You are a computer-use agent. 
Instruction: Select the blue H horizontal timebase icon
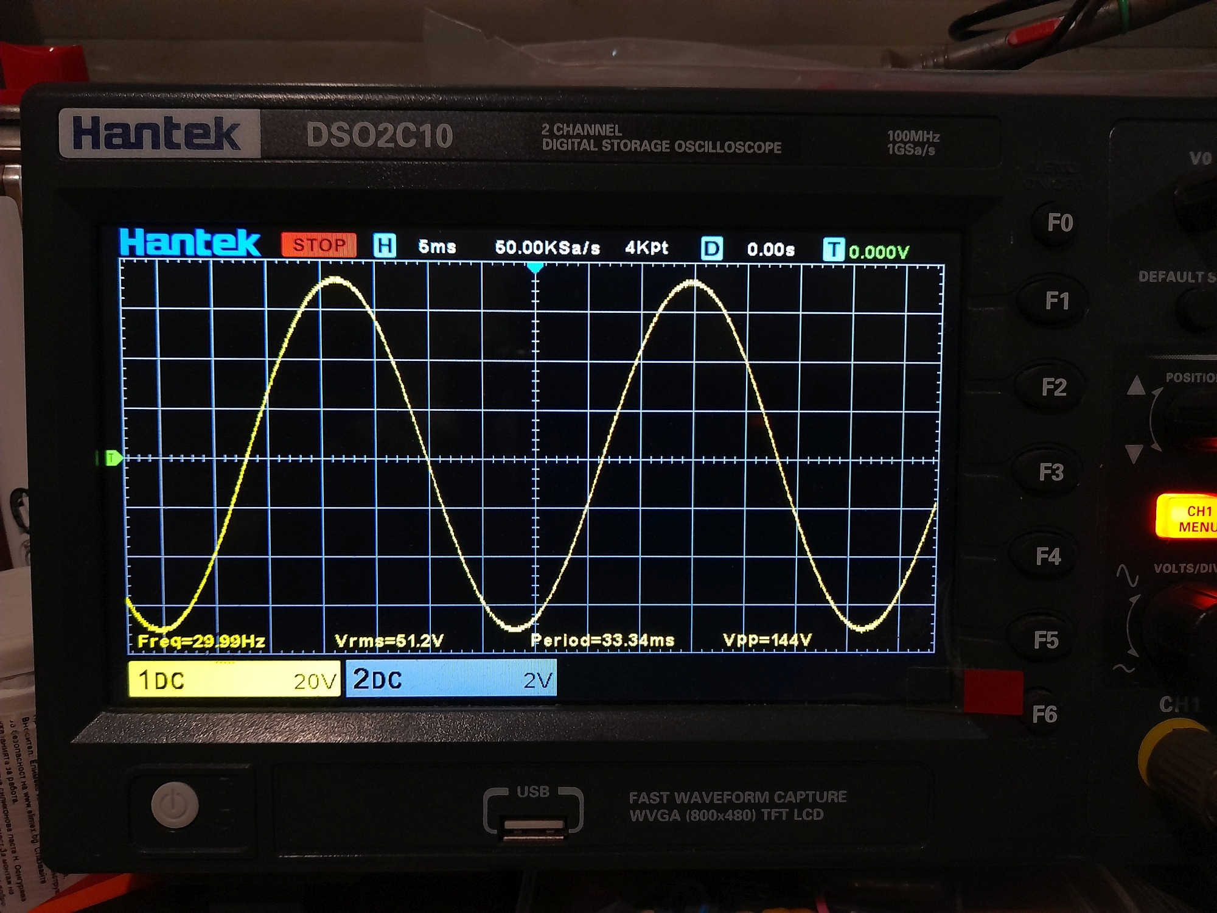[x=385, y=246]
